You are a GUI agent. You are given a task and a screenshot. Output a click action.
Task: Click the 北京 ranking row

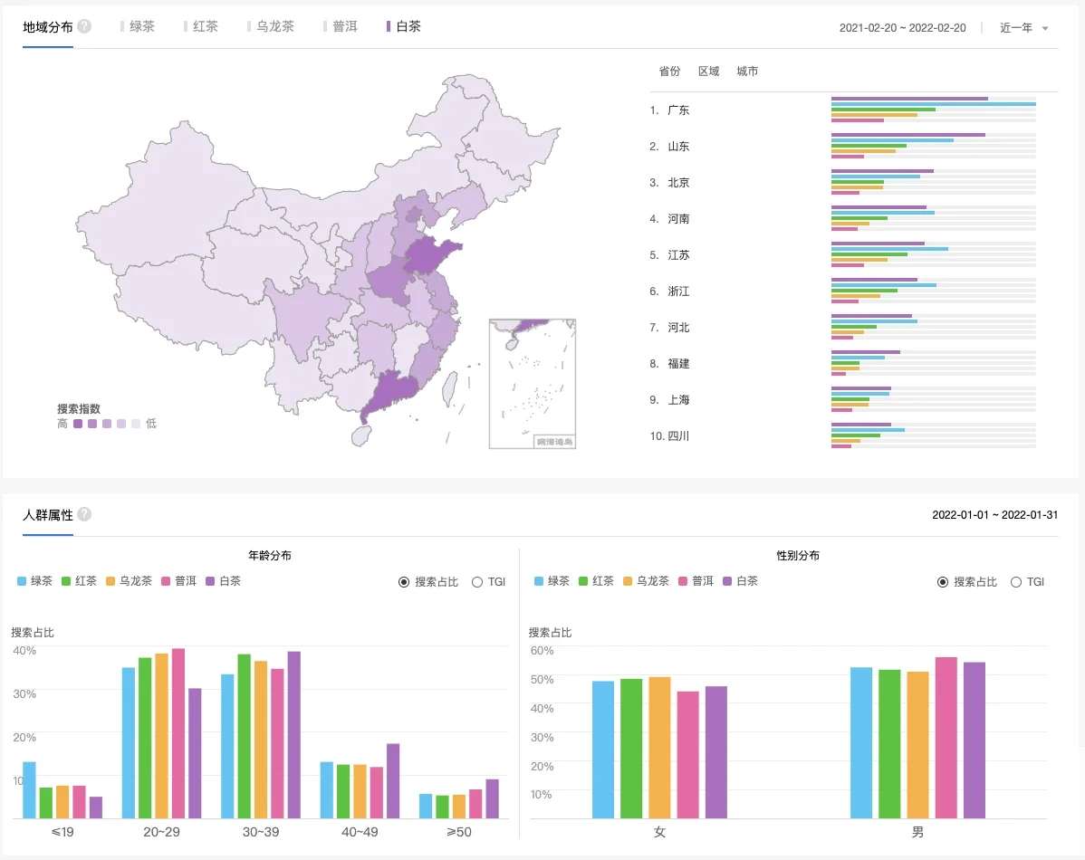pos(843,183)
